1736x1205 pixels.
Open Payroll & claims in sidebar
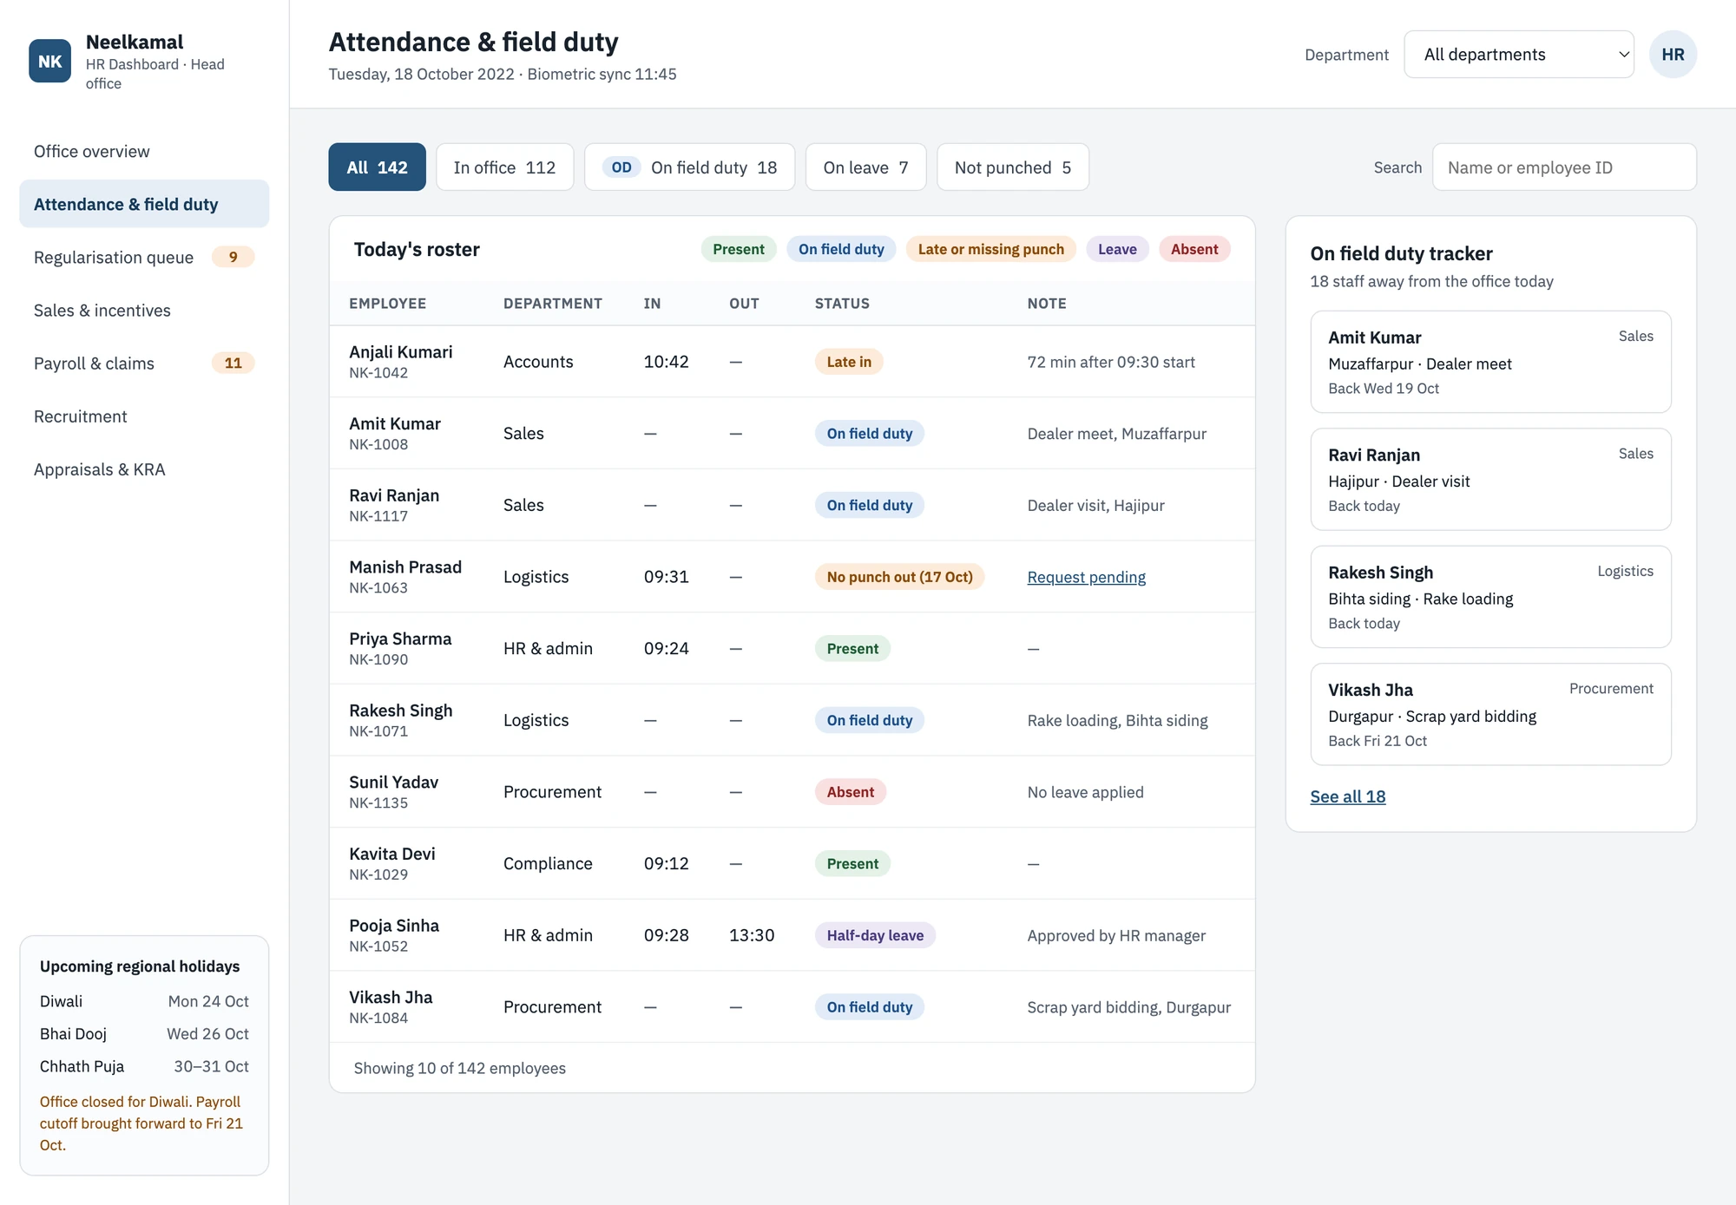[144, 363]
